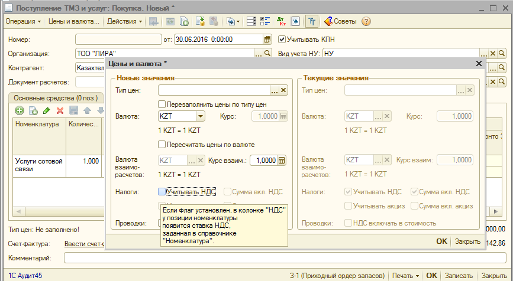The height and width of the screenshot is (281, 513).
Task: Open the field settings list icon
Action: (251, 21)
